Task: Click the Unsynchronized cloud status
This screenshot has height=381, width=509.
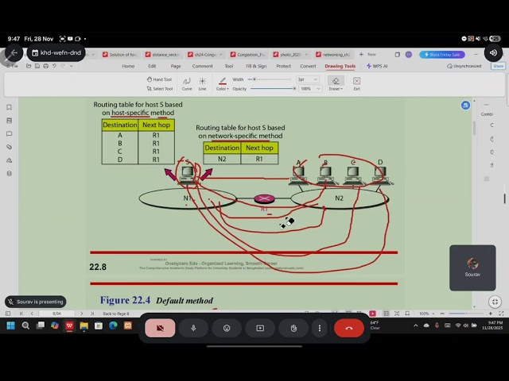Action: pyautogui.click(x=464, y=66)
